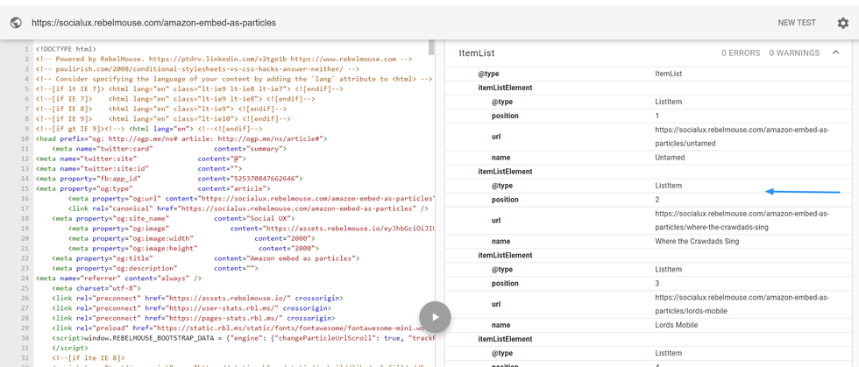Click the 0 ERRORS indicator
The width and height of the screenshot is (859, 367).
[741, 53]
